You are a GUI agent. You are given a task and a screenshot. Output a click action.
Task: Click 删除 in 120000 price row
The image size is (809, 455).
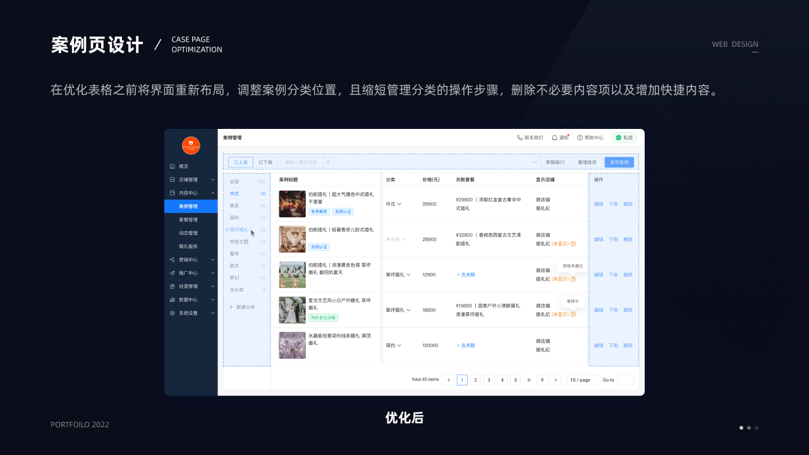tap(628, 346)
